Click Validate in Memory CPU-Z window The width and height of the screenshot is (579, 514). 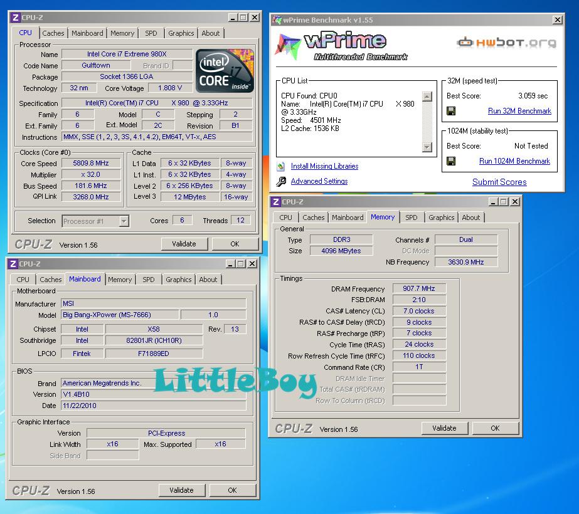pyautogui.click(x=445, y=428)
